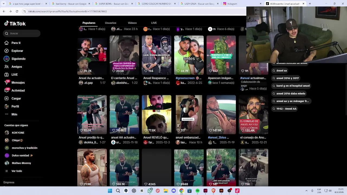Search suggestion 'anuel 2016 y 2017'

click(x=285, y=78)
